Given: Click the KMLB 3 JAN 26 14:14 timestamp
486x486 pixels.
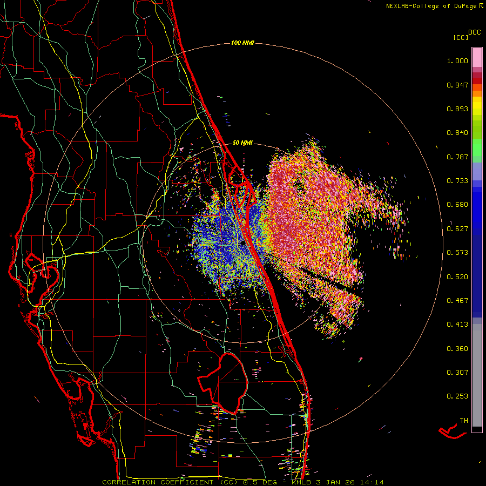Looking at the screenshot, I should [337, 482].
